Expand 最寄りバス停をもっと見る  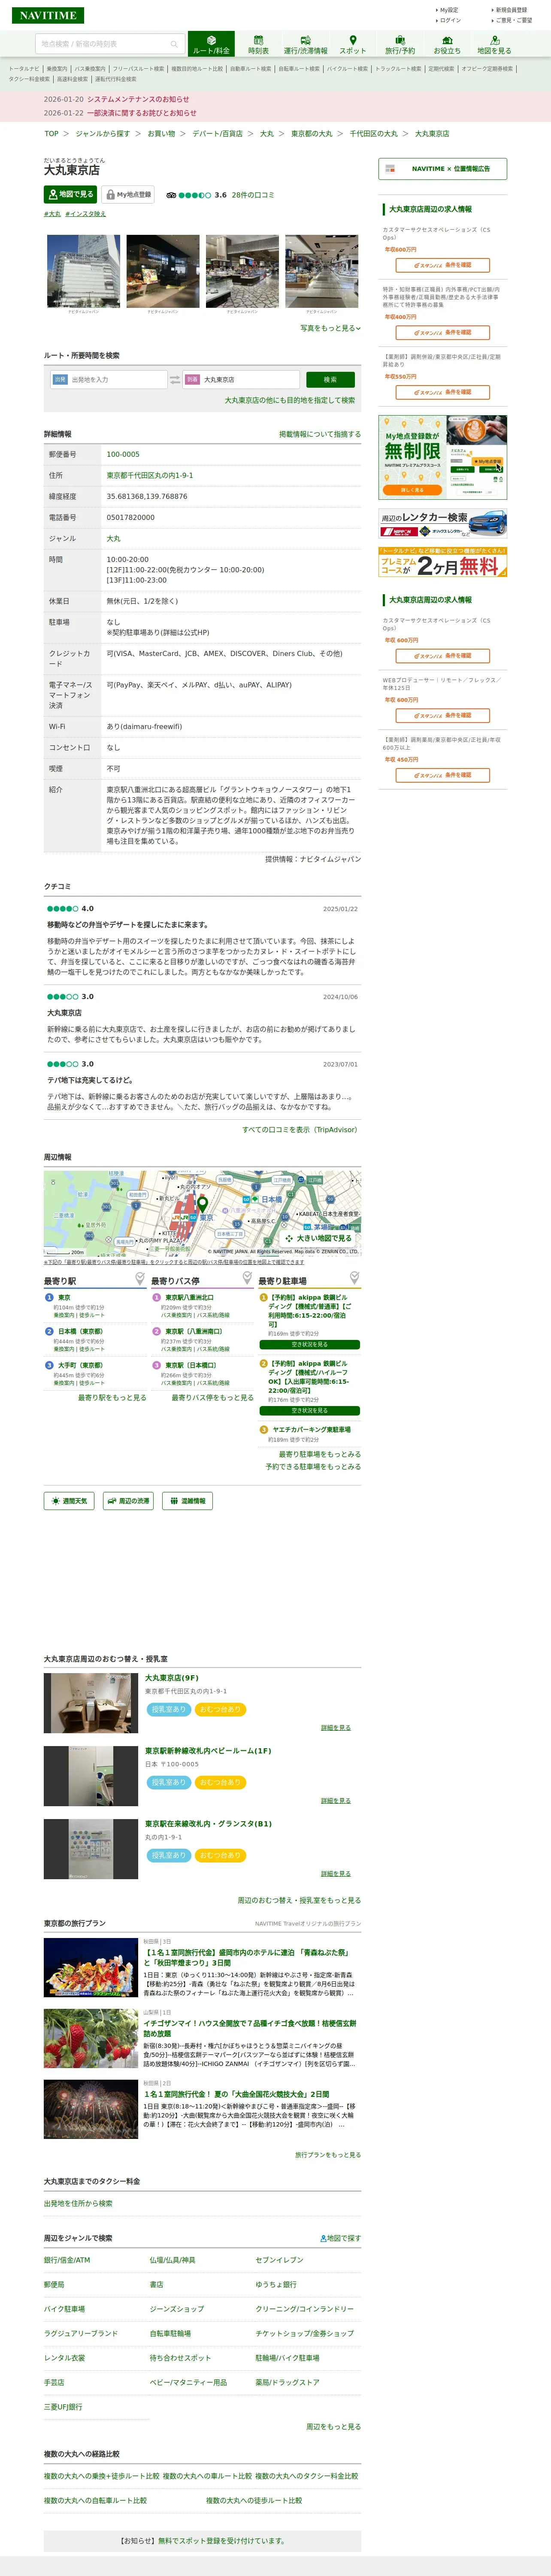(212, 1398)
